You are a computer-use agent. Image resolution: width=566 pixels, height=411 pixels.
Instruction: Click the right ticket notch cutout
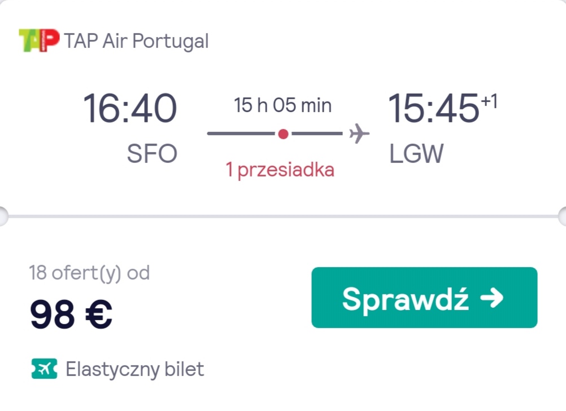point(562,216)
